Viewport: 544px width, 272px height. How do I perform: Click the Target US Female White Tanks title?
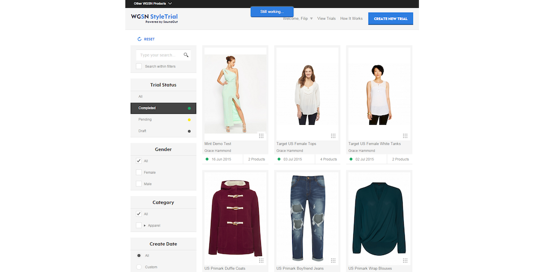[375, 143]
